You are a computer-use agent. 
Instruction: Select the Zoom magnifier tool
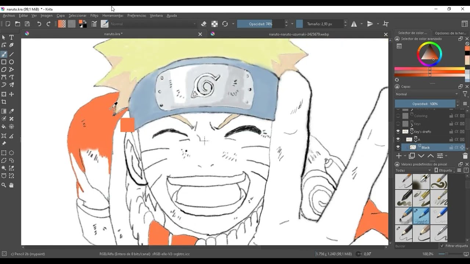coord(4,185)
